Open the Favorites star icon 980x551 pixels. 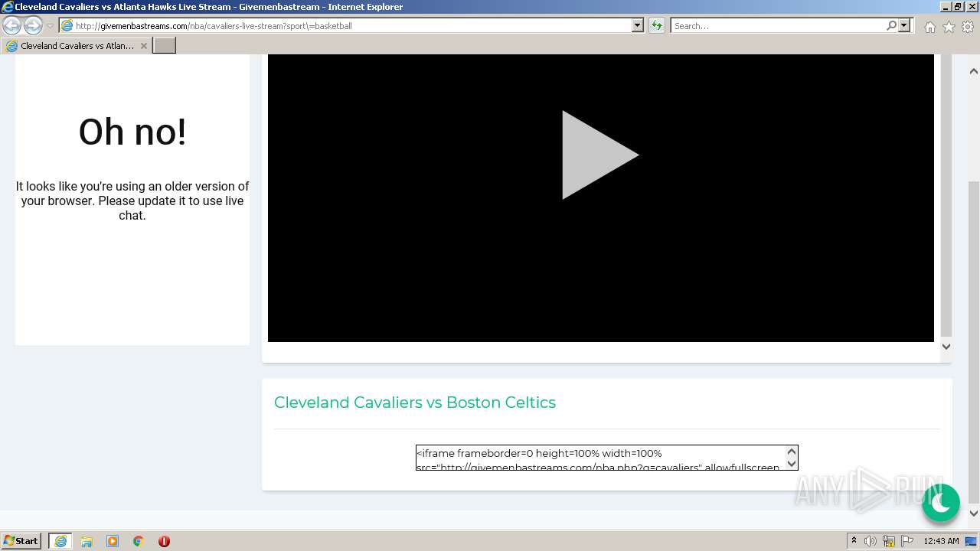click(x=949, y=27)
